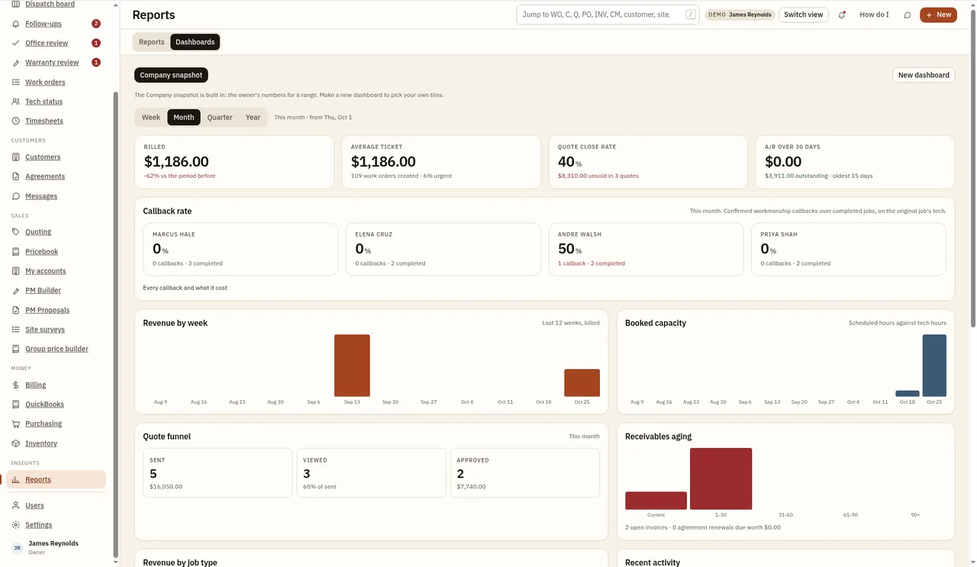Click the Switch view button
The height and width of the screenshot is (567, 977).
(804, 14)
